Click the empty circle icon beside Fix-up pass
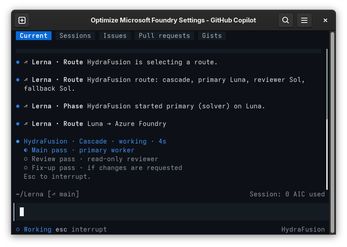Image resolution: width=347 pixels, height=247 pixels. (26, 168)
